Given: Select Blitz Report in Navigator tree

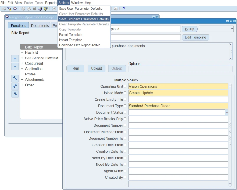Looking at the screenshot, I should tap(34, 47).
